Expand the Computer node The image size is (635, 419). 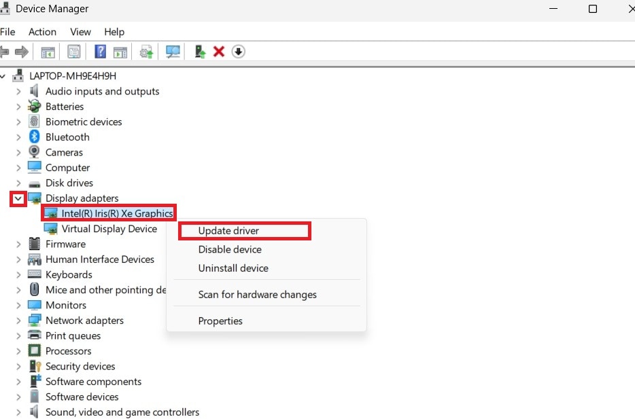point(18,168)
